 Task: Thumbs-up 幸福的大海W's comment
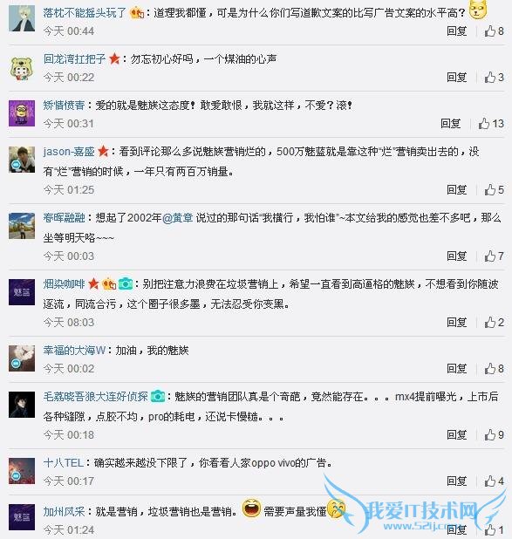click(x=495, y=369)
